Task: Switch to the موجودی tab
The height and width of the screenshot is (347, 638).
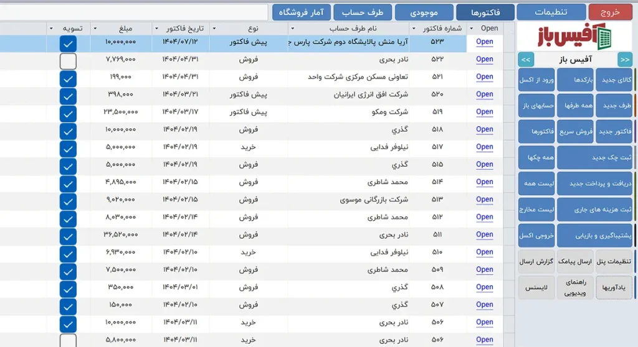Action: click(424, 12)
